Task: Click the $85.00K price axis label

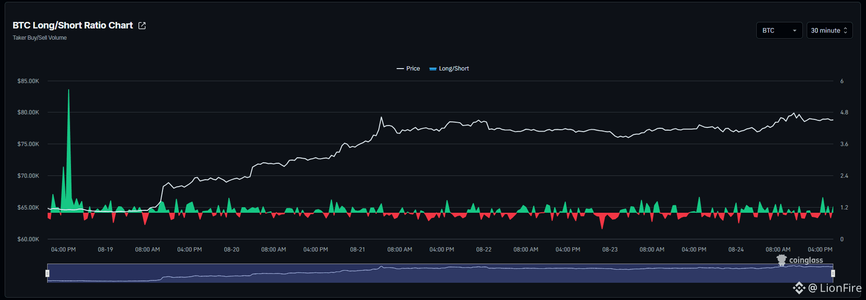Action: 28,81
